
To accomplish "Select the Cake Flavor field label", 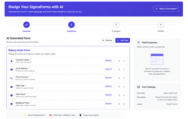I will (20, 94).
